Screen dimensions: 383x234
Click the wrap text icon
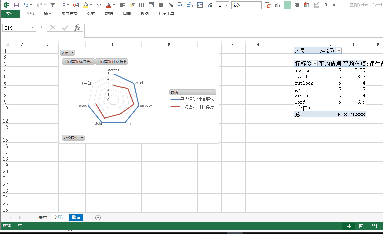pyautogui.click(x=180, y=5)
